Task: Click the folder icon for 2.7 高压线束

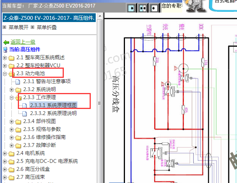Action: coord(11,177)
